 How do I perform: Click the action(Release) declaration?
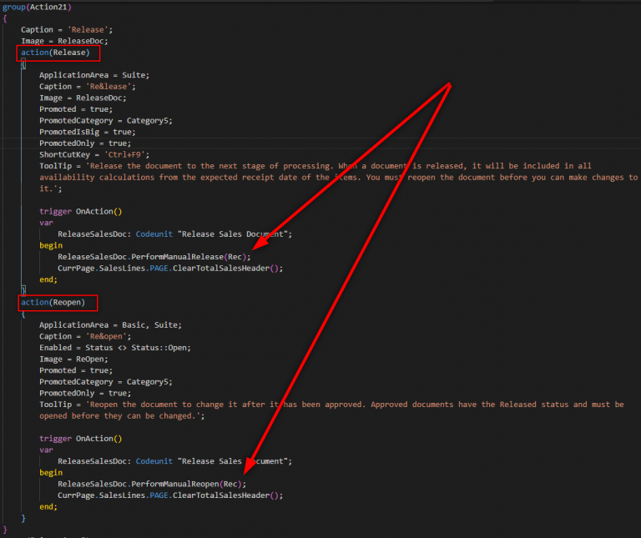[x=55, y=53]
